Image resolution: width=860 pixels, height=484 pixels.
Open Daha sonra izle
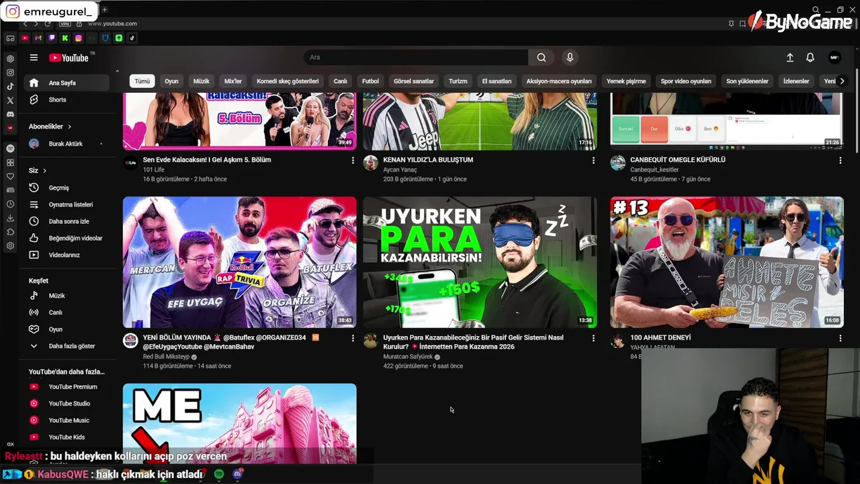pyautogui.click(x=66, y=221)
